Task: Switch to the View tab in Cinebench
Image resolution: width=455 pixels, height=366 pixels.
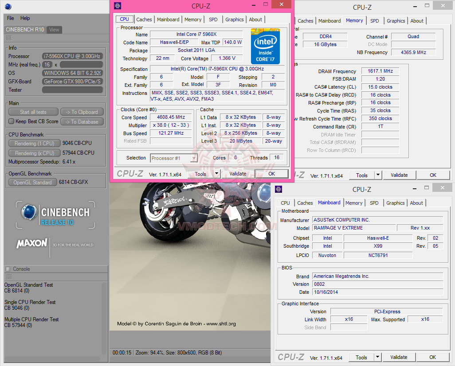Action: [54, 30]
